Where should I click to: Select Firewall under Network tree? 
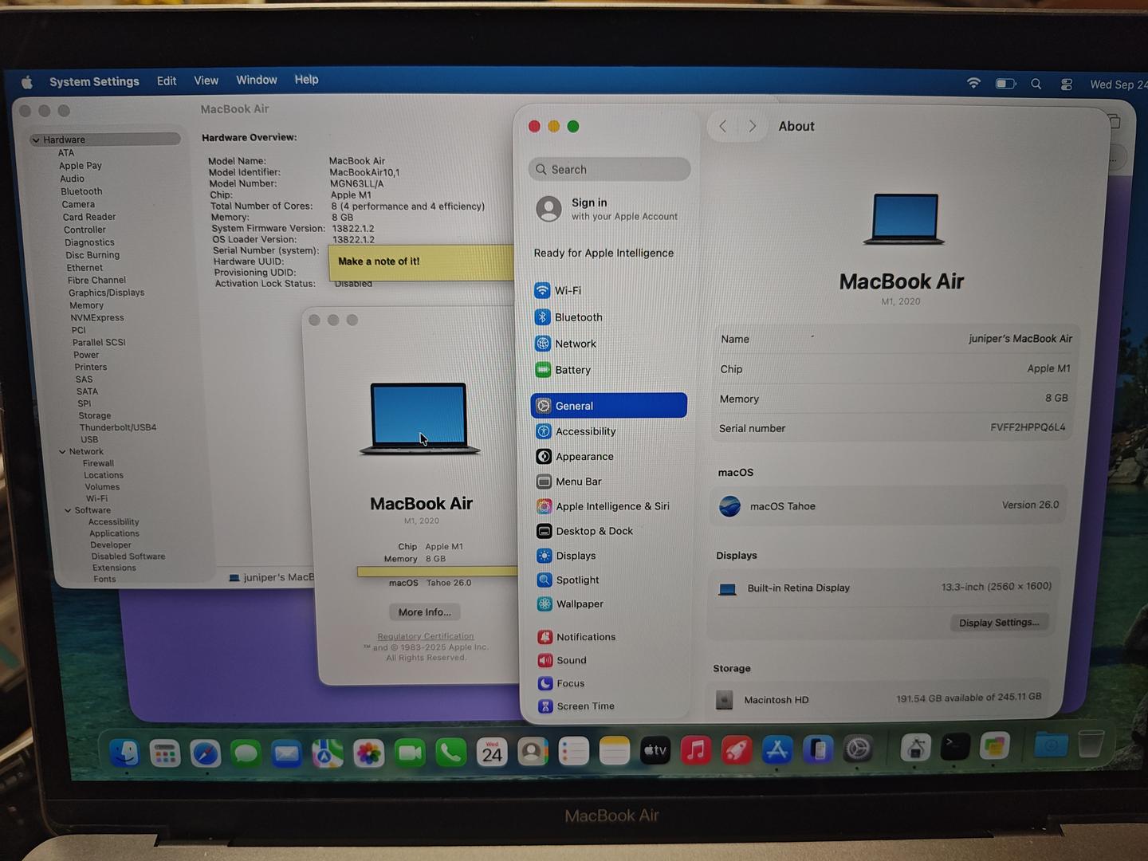(x=98, y=463)
